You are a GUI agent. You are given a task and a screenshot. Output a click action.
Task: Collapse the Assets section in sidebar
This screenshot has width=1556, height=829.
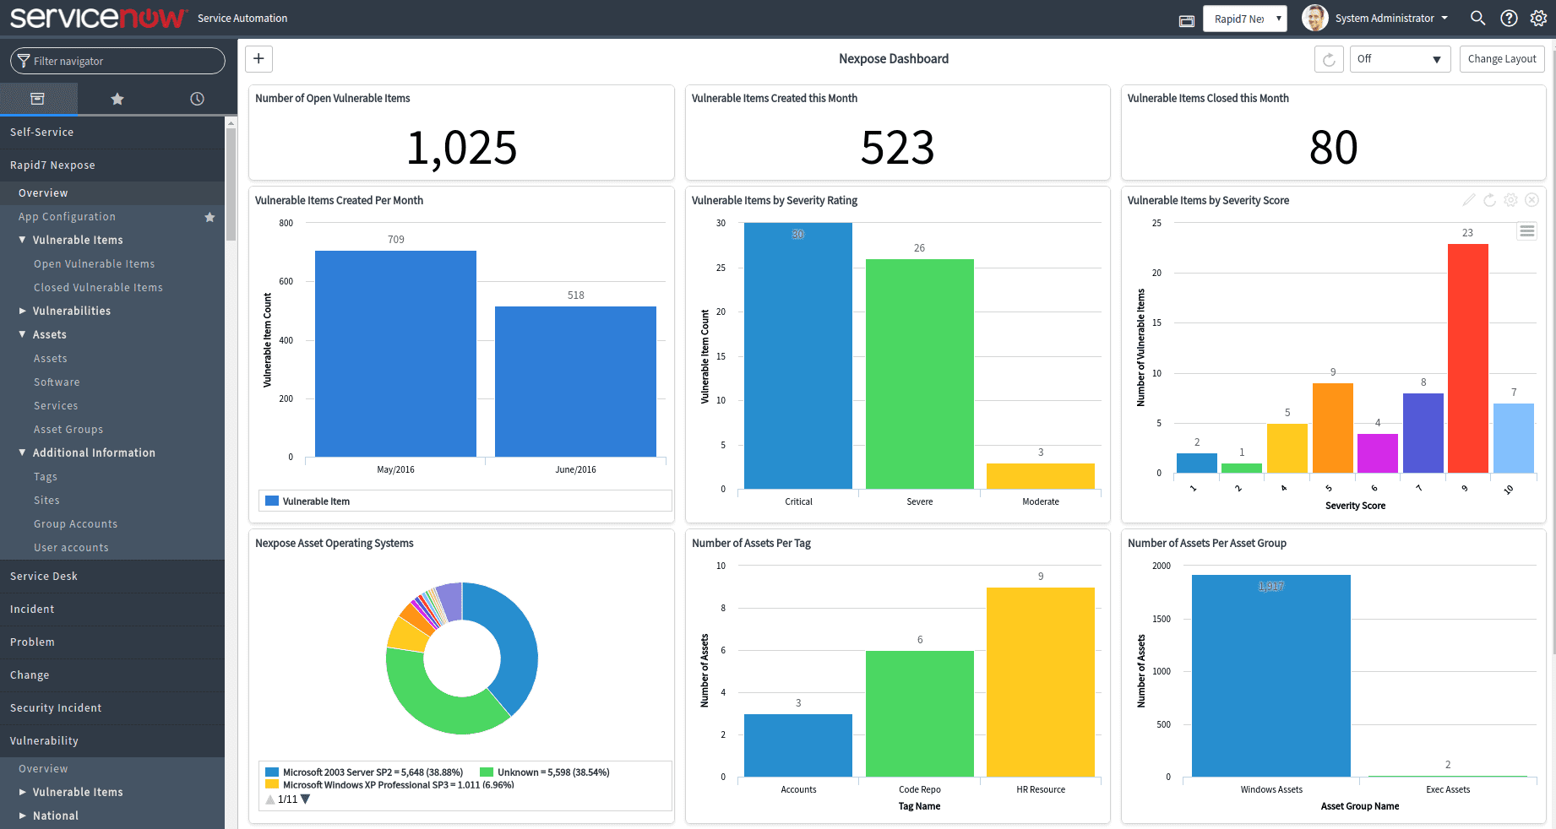[x=22, y=334]
